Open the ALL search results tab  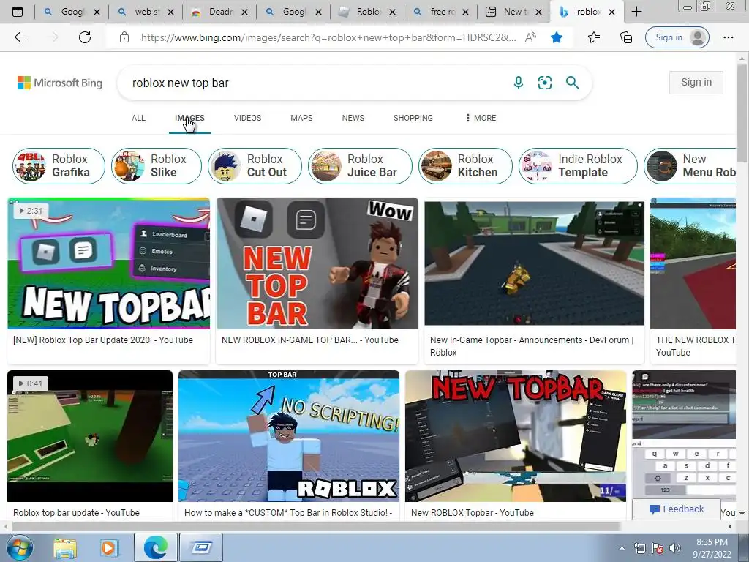[138, 118]
